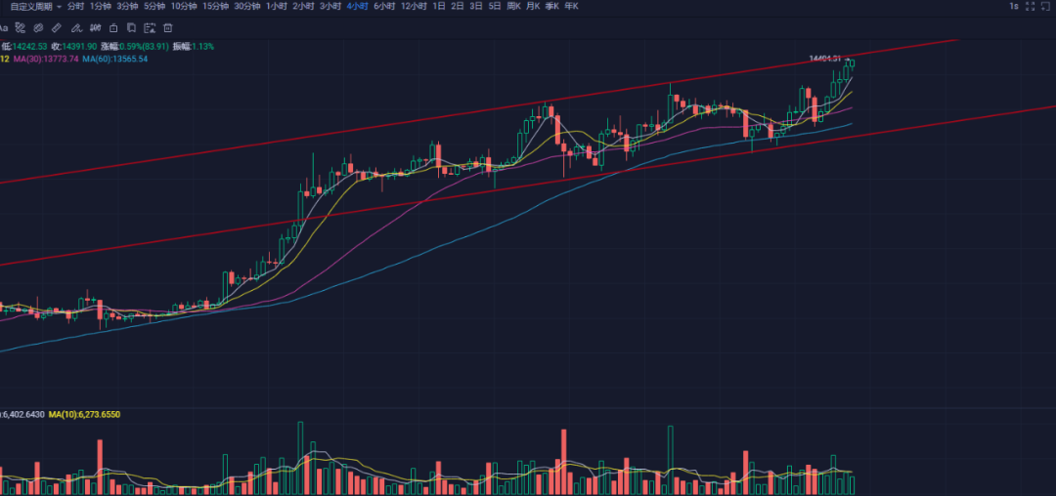The width and height of the screenshot is (1056, 496).
Task: Select the Aa text annotation tool
Action: click(4, 28)
